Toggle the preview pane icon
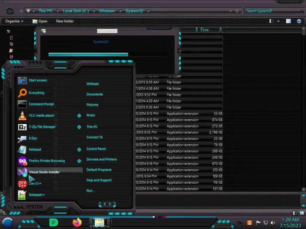 288,21
